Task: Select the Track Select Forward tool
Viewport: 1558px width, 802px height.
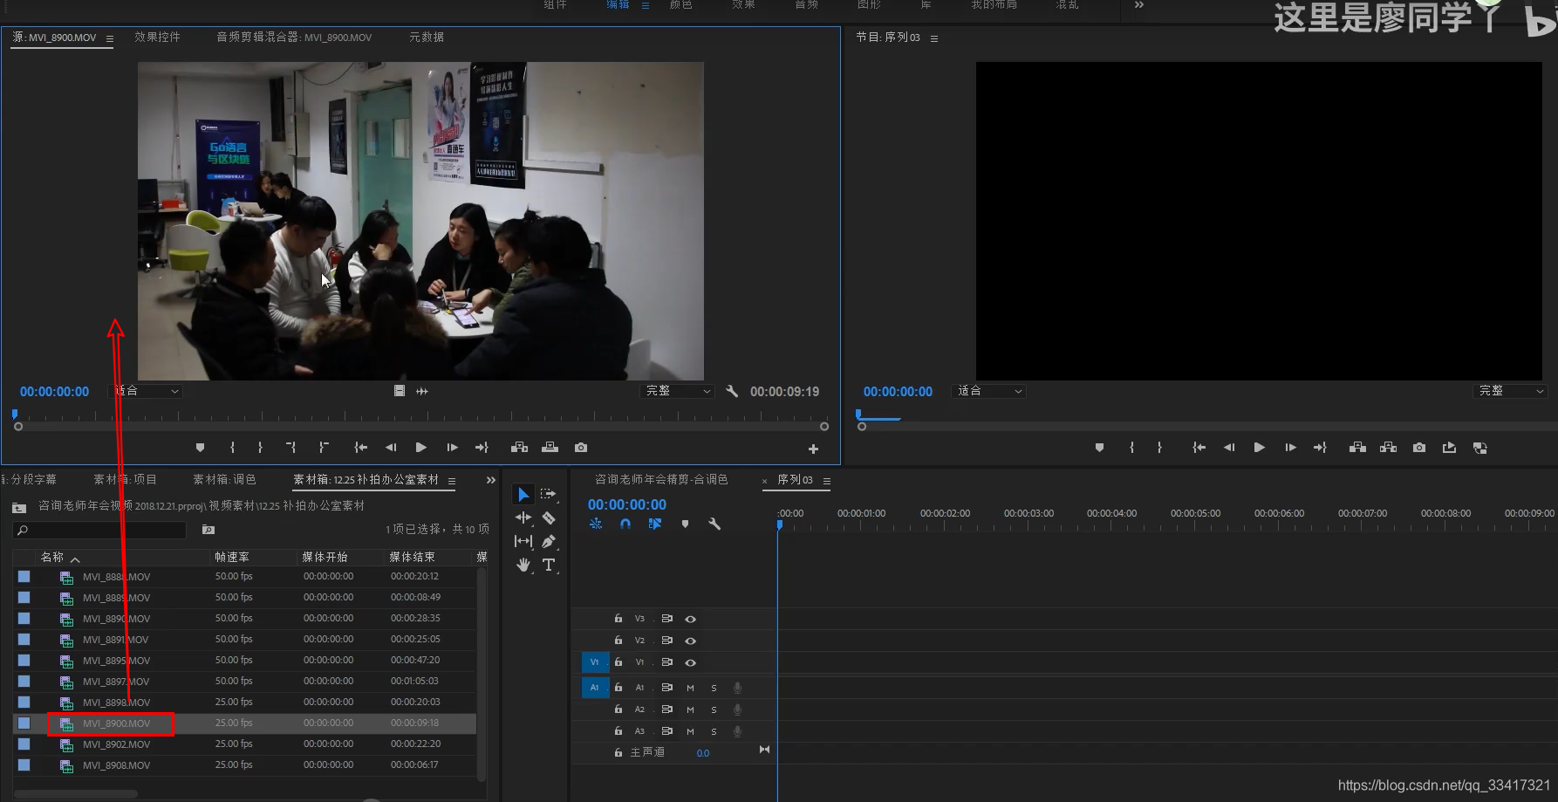Action: (x=548, y=494)
